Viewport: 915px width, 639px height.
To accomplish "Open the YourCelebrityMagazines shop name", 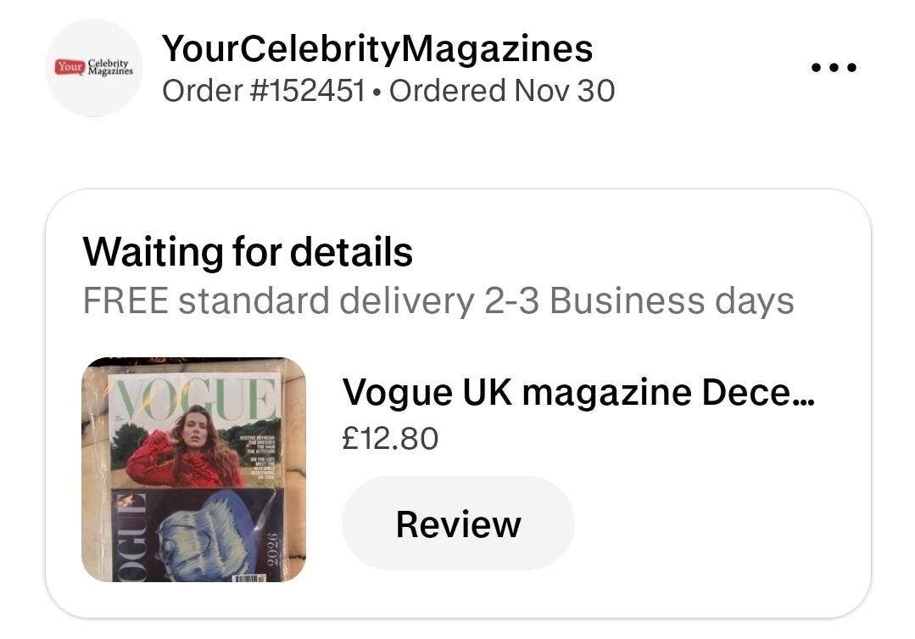I will (377, 48).
